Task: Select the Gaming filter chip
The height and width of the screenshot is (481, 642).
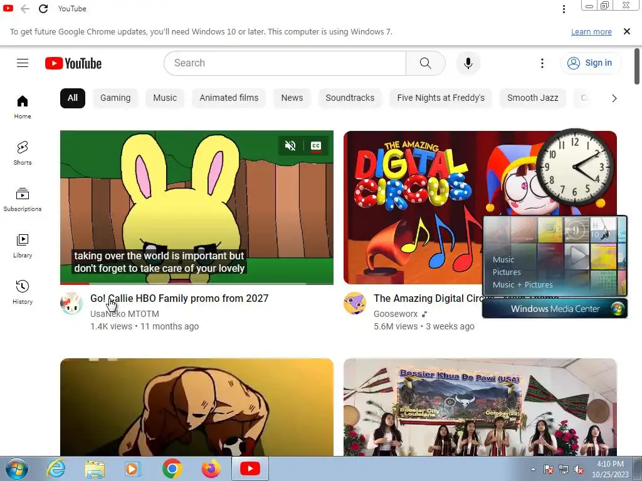Action: tap(115, 98)
